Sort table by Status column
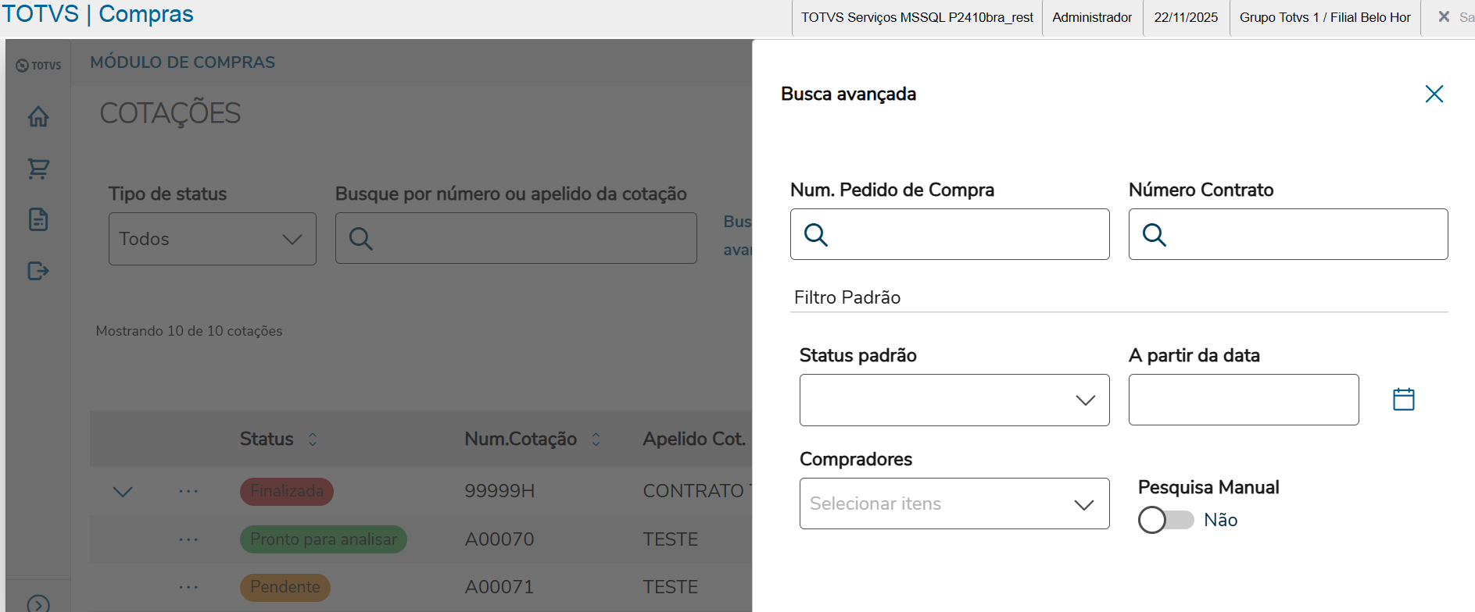The height and width of the screenshot is (612, 1475). (313, 439)
